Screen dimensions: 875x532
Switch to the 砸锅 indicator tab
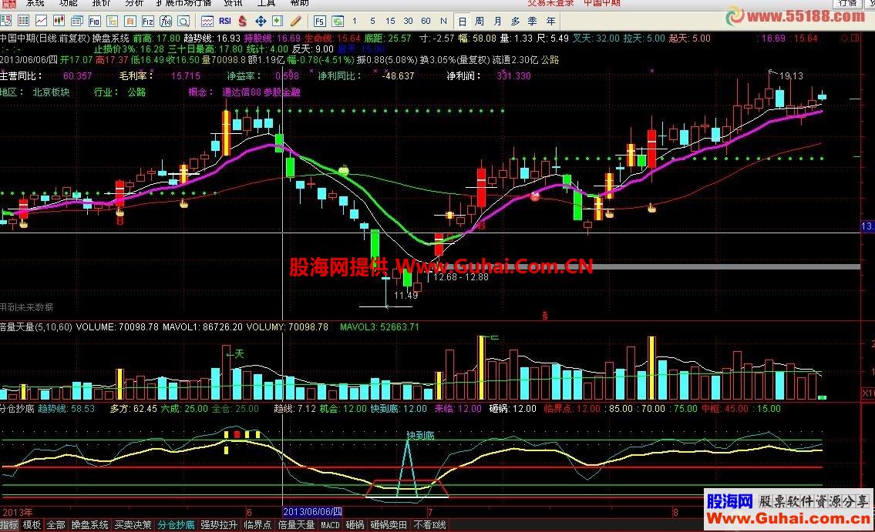[x=355, y=525]
